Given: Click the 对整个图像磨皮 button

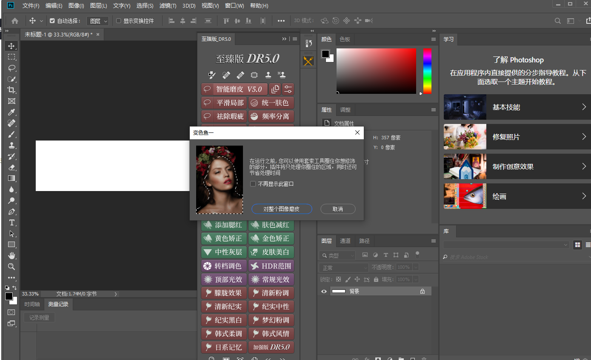Looking at the screenshot, I should [282, 209].
